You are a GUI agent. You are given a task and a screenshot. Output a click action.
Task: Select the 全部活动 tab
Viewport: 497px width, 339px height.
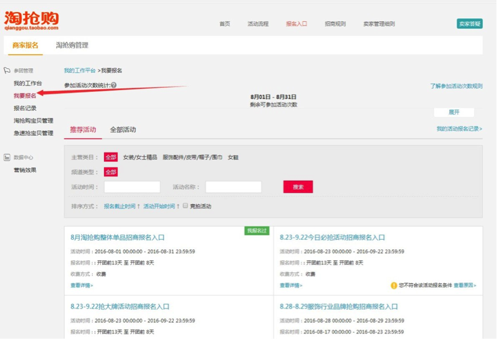123,130
